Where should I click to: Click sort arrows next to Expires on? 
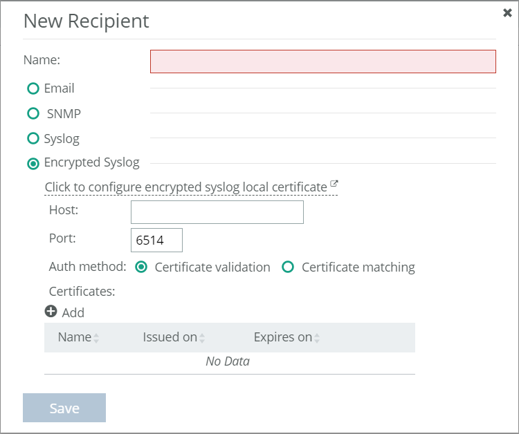coord(317,338)
